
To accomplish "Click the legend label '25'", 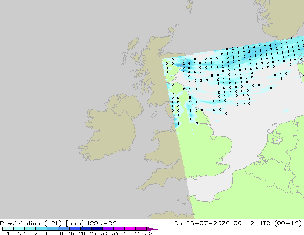I will pos(93,233).
